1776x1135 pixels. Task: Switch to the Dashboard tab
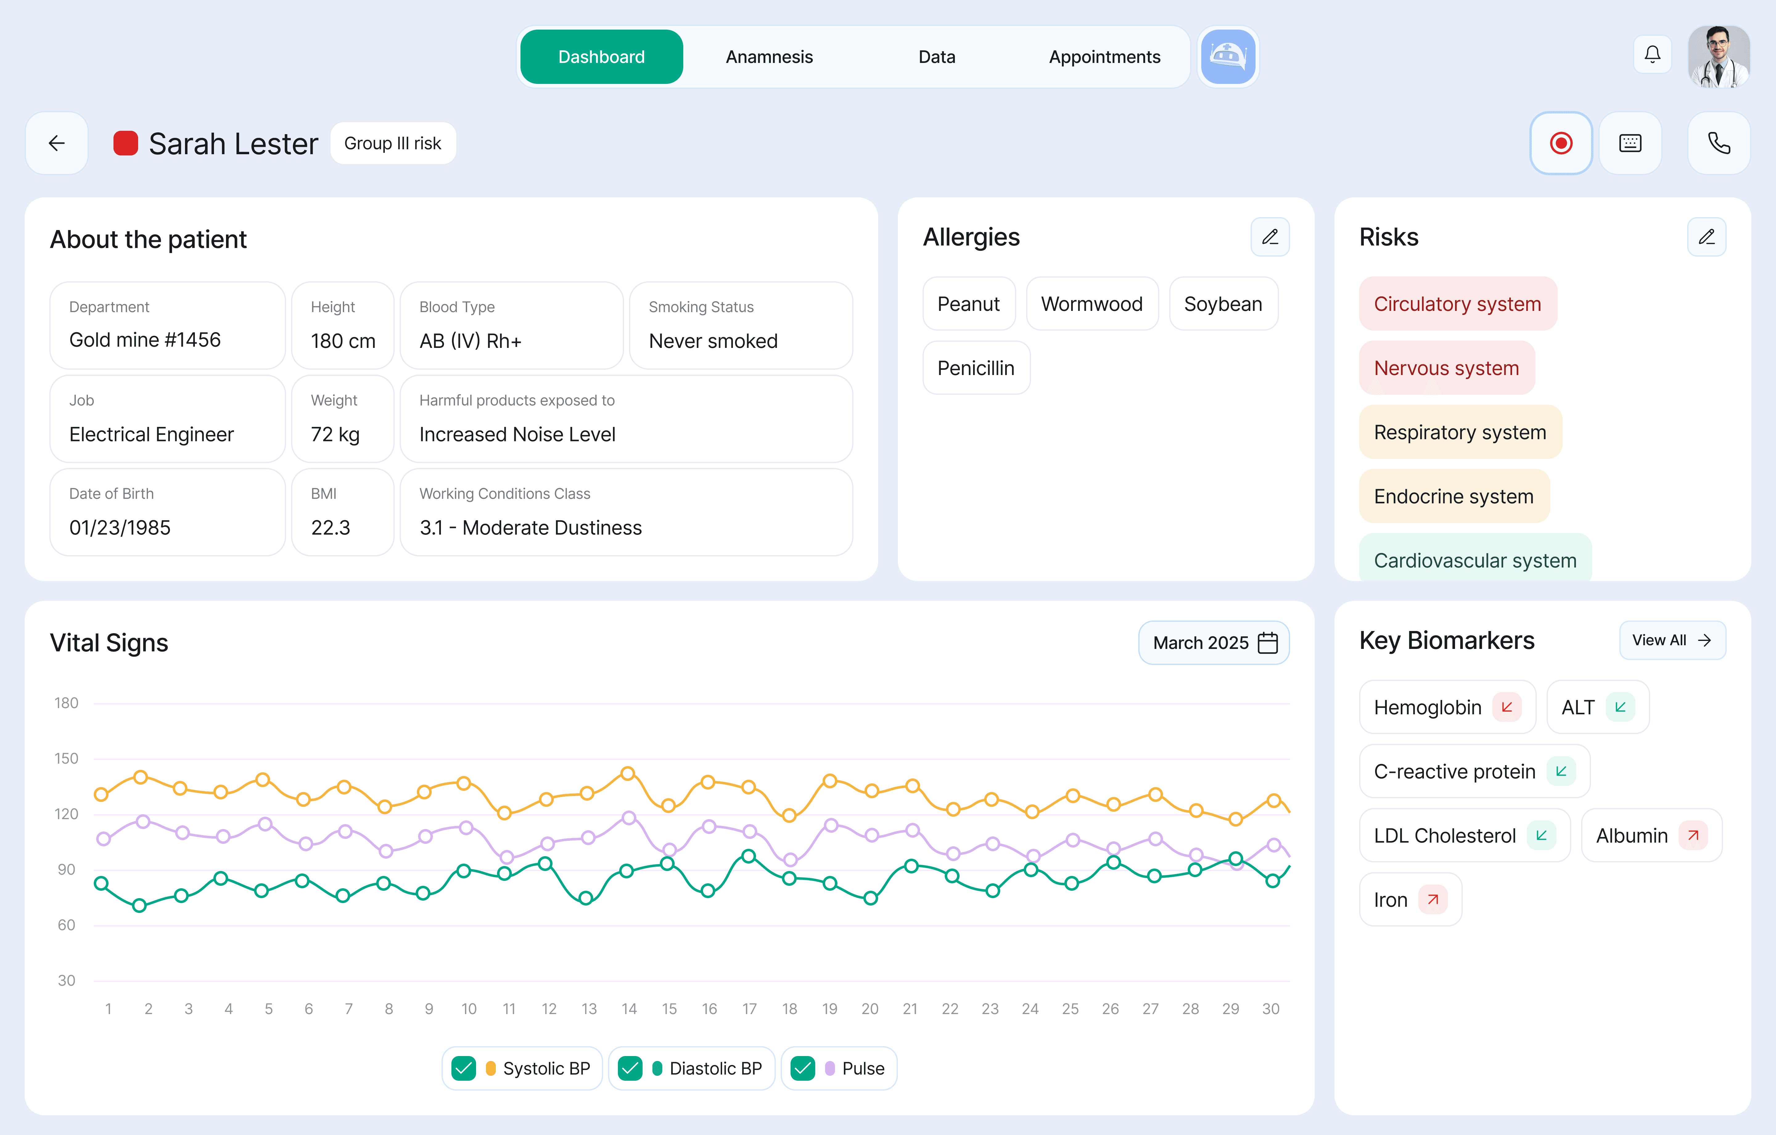[x=601, y=57]
